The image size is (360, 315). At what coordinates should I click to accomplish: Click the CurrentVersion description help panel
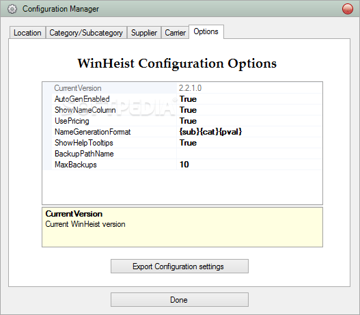182,228
